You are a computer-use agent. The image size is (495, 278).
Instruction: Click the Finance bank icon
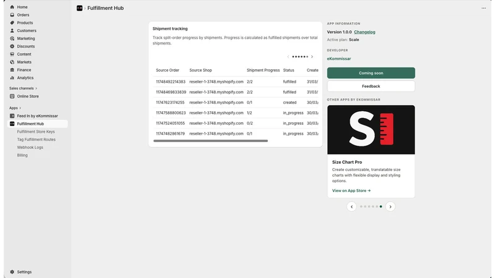coord(12,70)
